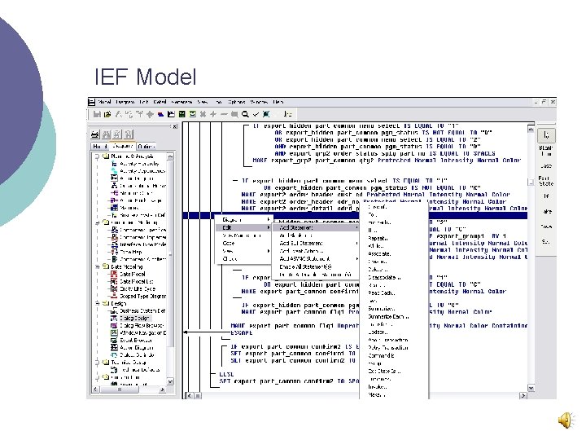Select Data Model List tree item
Screen dimensions: 586x440
pos(137,281)
